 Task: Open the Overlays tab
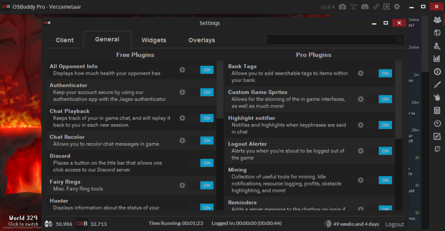point(202,40)
